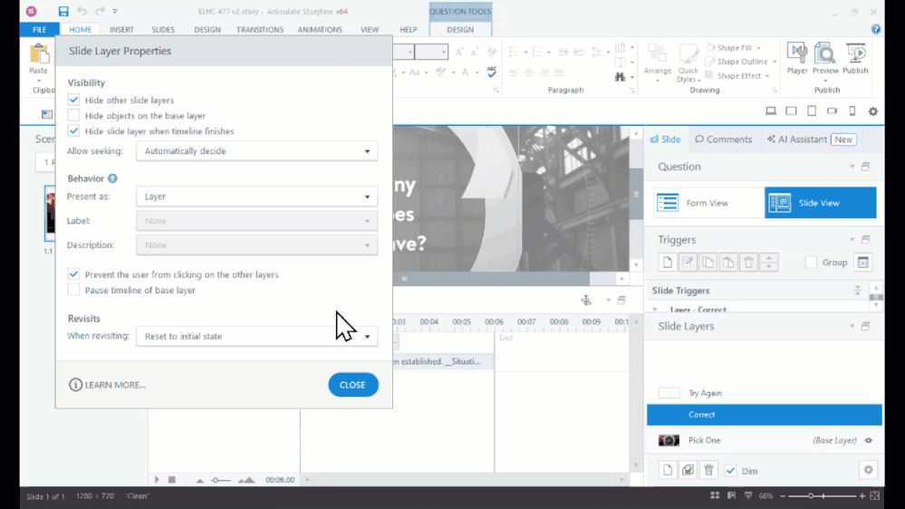Click the create new trigger icon

pos(668,263)
